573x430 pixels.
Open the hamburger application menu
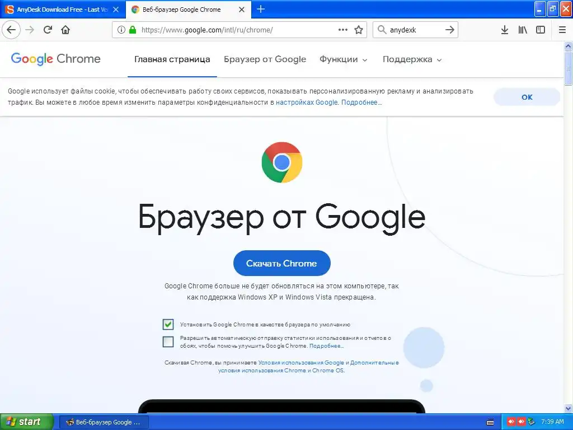pyautogui.click(x=562, y=30)
